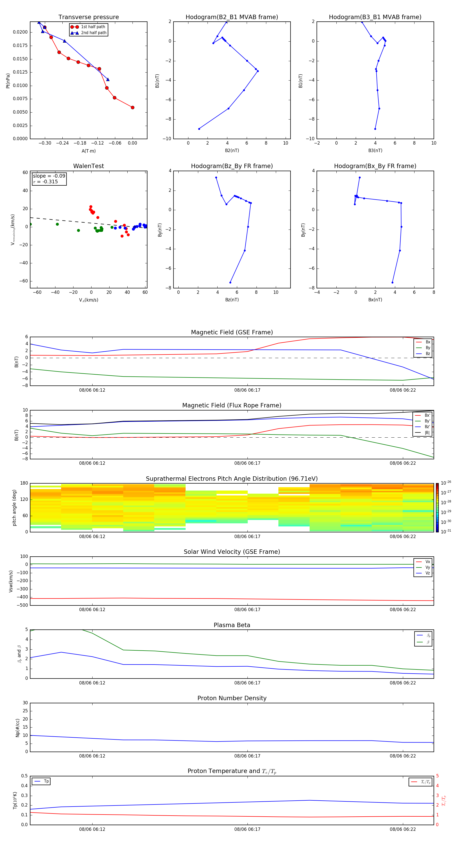Click the "Magnetic Field (GSE Frame)" title
The width and height of the screenshot is (464, 852).
point(232,332)
